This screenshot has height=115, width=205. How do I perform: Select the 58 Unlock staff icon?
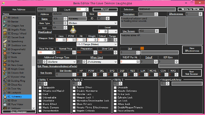tap(5, 17)
